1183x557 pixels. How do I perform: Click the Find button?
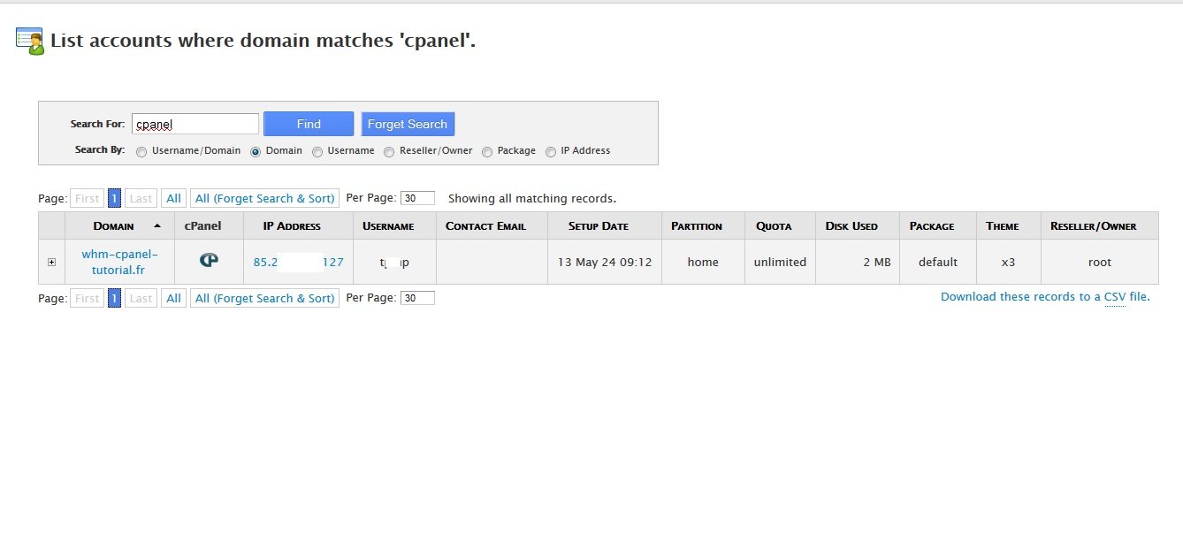[x=309, y=124]
